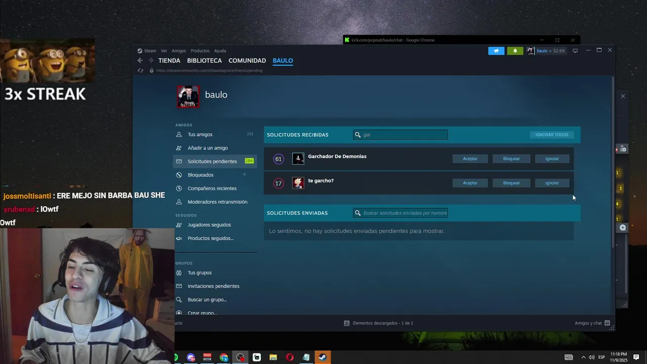Open the Ver menu

point(164,51)
